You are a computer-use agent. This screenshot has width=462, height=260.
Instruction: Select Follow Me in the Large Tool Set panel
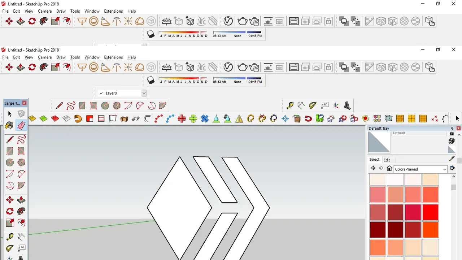[21, 211]
